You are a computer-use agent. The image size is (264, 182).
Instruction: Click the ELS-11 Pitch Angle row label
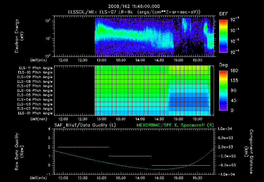click(x=36, y=68)
